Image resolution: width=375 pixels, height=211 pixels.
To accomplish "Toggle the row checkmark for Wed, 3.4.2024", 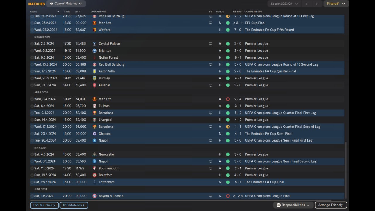I will point(32,99).
